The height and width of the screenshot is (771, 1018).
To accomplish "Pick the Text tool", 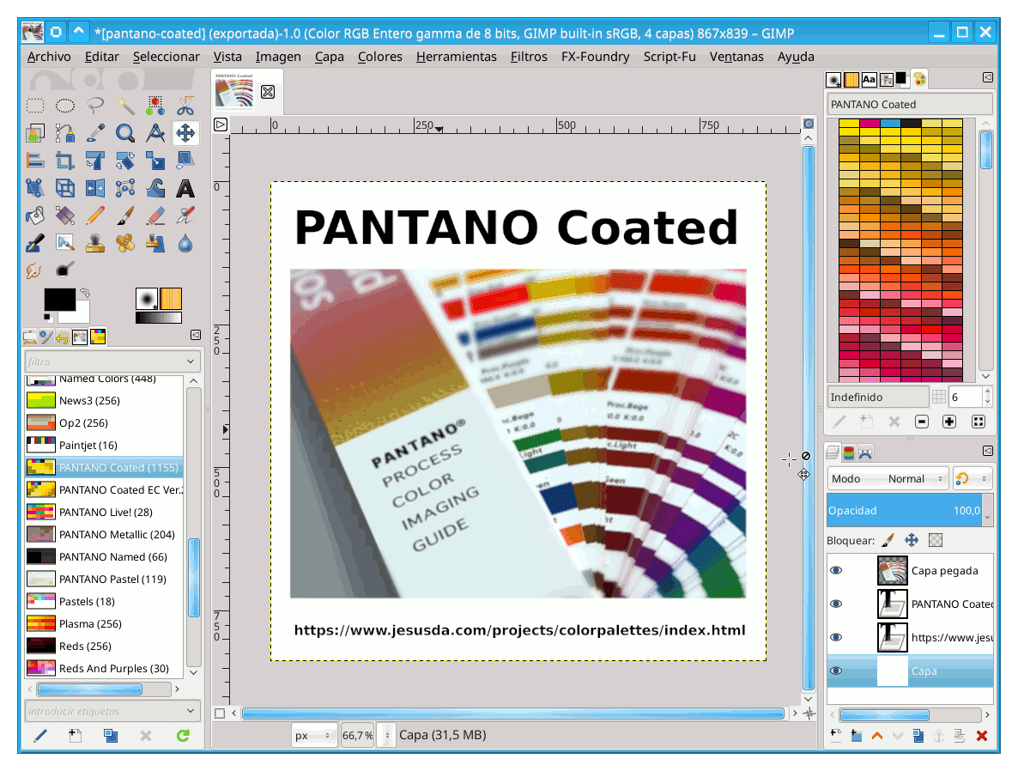I will coord(185,187).
